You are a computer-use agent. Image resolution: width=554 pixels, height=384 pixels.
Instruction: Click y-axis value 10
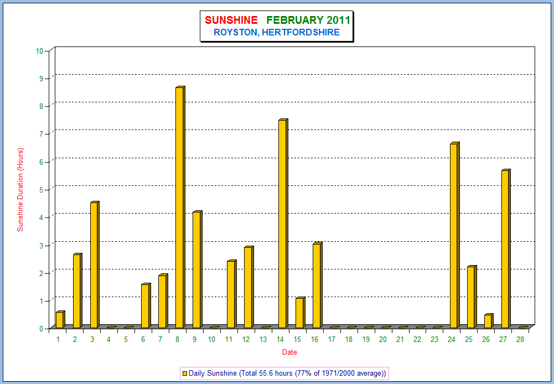[39, 51]
